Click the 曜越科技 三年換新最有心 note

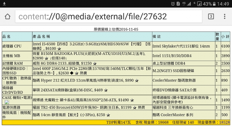(173, 108)
